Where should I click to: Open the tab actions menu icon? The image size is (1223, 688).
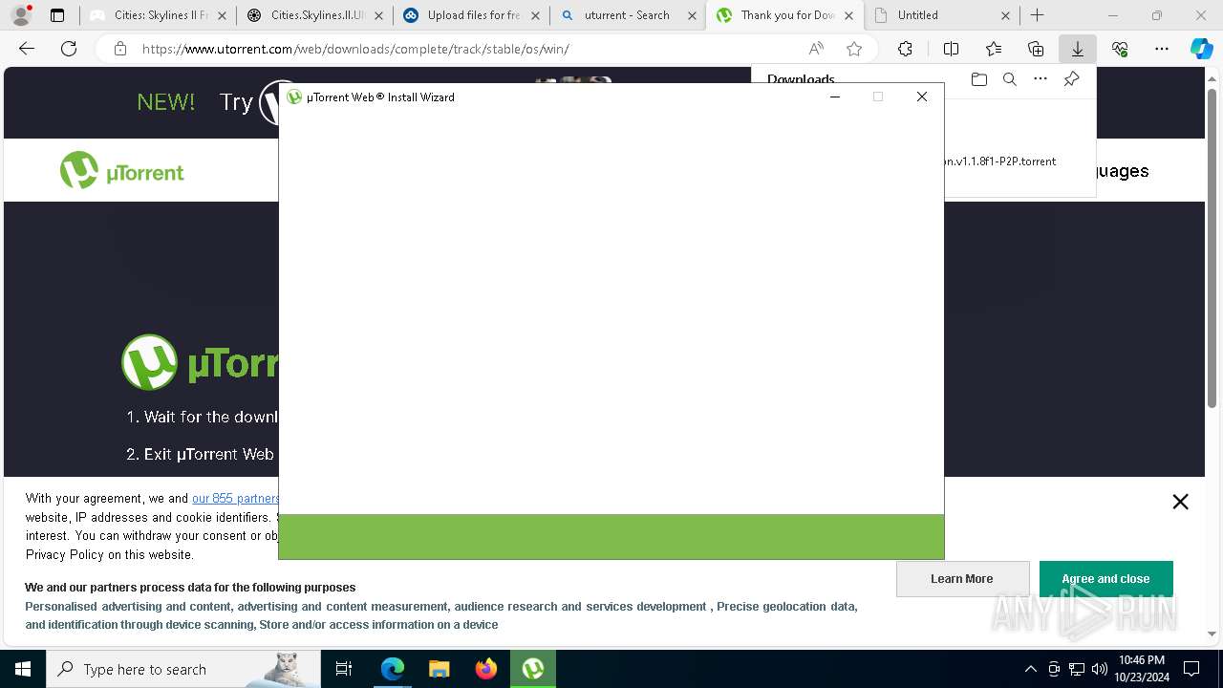[x=57, y=15]
